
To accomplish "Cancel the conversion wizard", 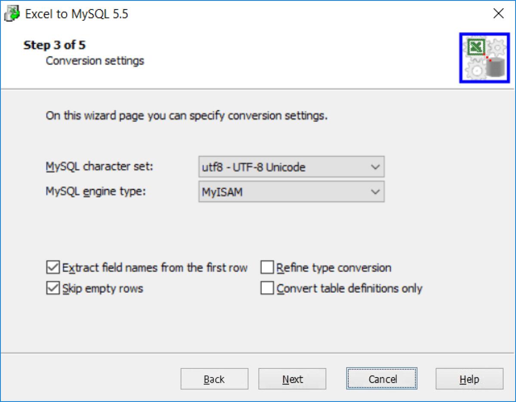I will click(381, 379).
